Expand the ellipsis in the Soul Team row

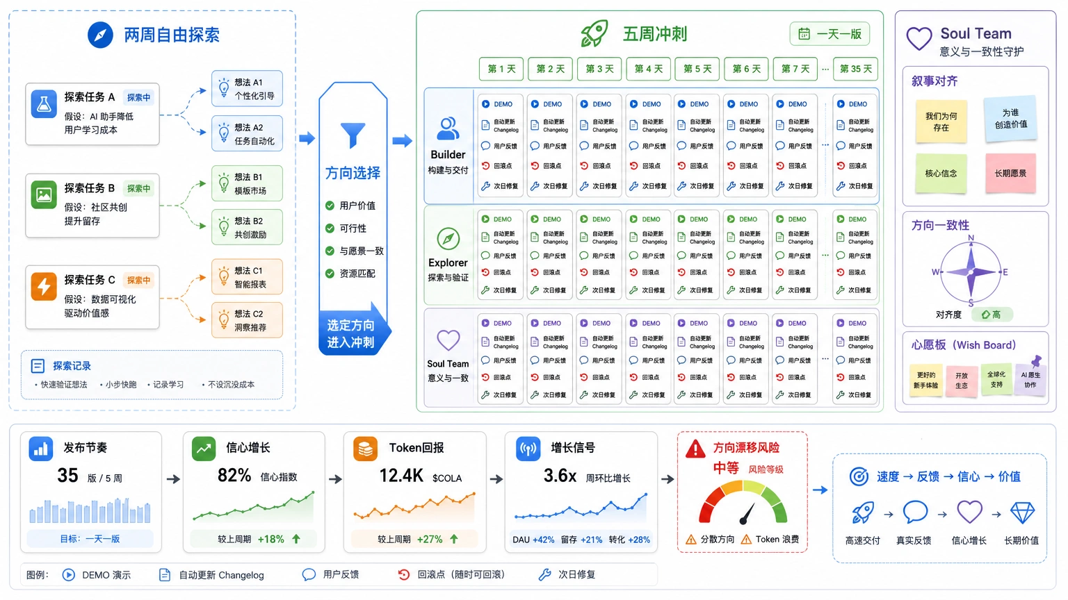(x=825, y=359)
